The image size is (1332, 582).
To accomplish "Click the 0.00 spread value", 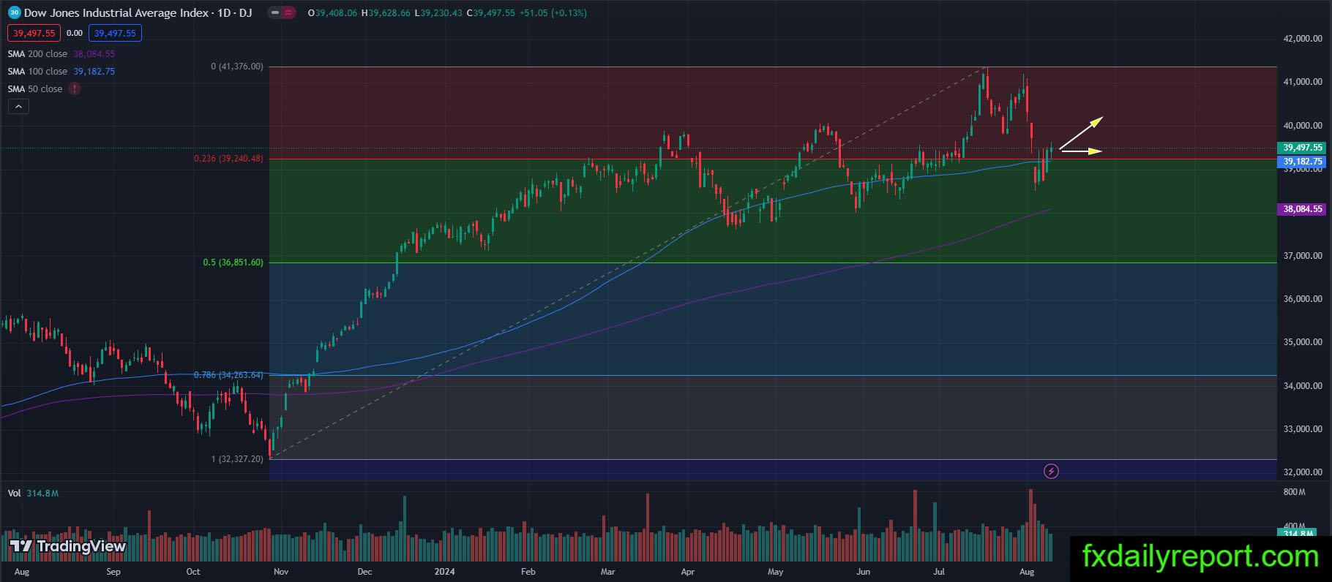I will [75, 33].
